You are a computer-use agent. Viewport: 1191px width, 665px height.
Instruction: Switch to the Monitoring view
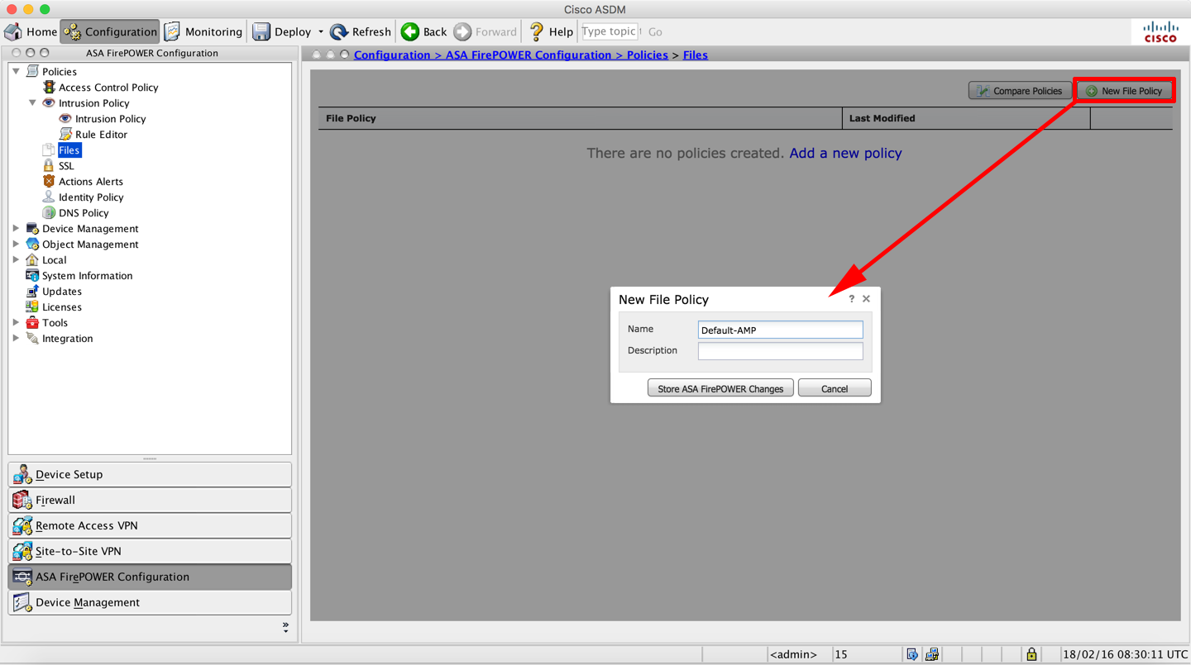click(x=203, y=31)
